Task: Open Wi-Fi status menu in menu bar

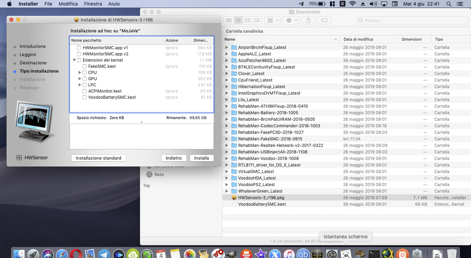Action: [x=353, y=4]
